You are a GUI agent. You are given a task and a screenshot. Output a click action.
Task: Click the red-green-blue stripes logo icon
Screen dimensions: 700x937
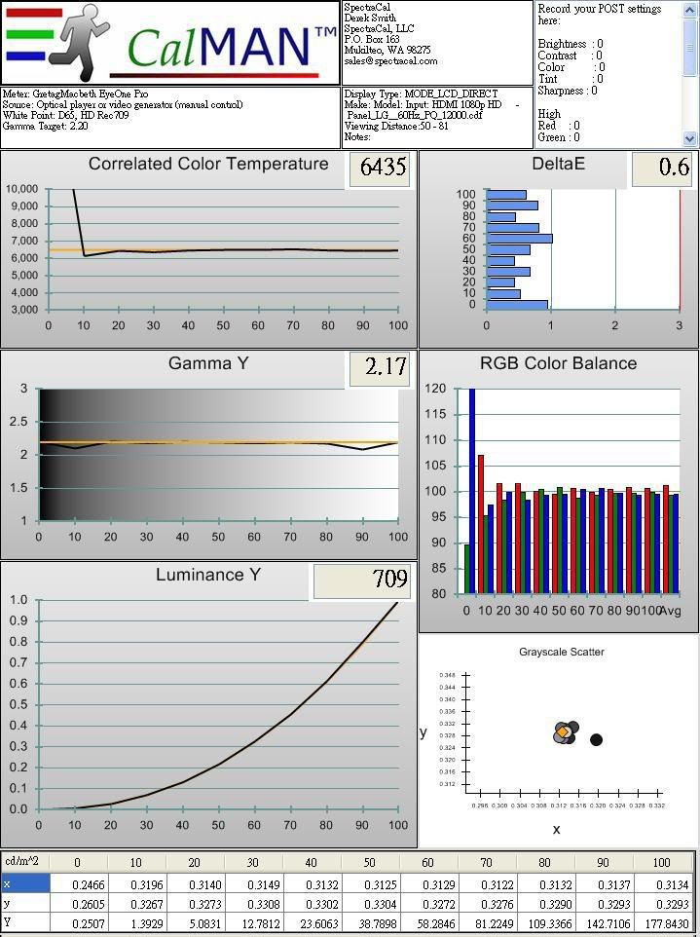[33, 35]
